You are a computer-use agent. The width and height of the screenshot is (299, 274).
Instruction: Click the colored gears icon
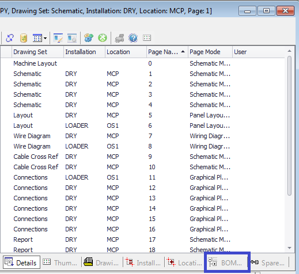(x=89, y=38)
